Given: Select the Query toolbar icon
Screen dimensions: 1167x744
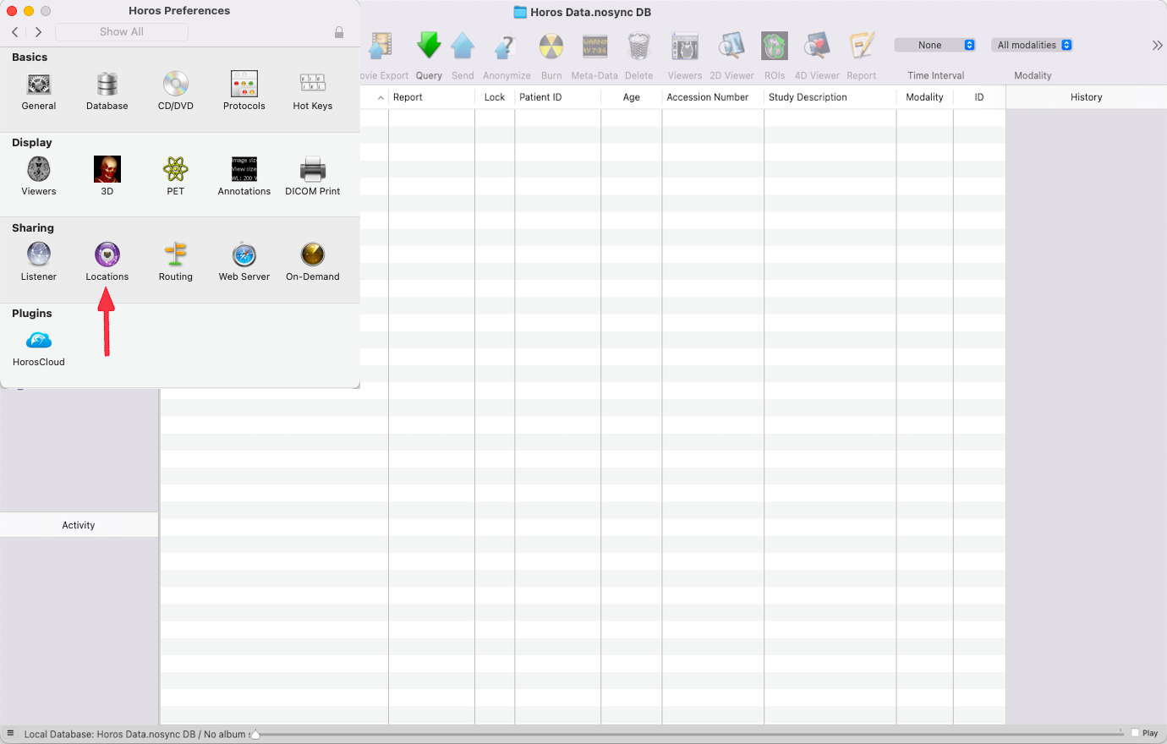Looking at the screenshot, I should 429,46.
